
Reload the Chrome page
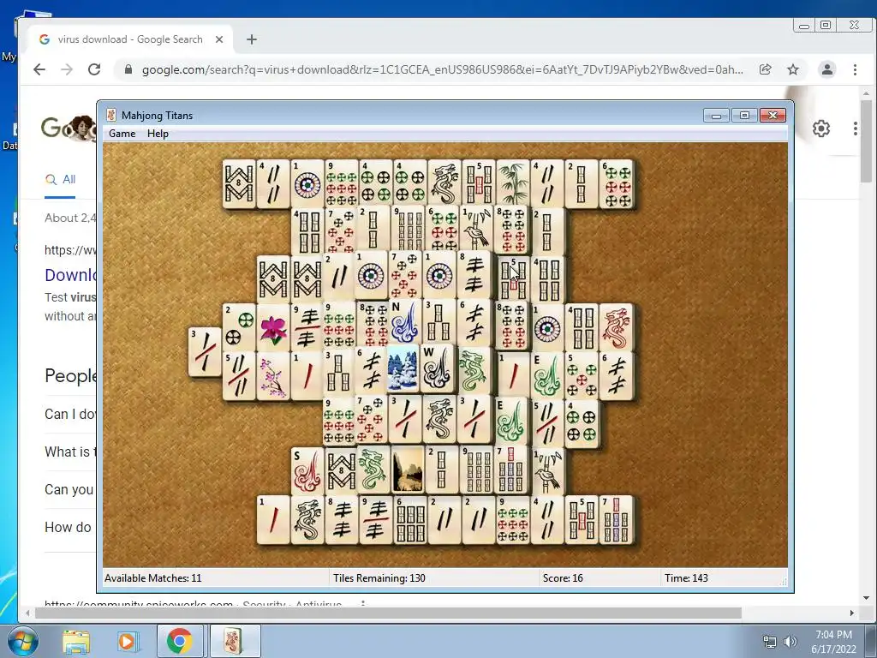pyautogui.click(x=94, y=69)
